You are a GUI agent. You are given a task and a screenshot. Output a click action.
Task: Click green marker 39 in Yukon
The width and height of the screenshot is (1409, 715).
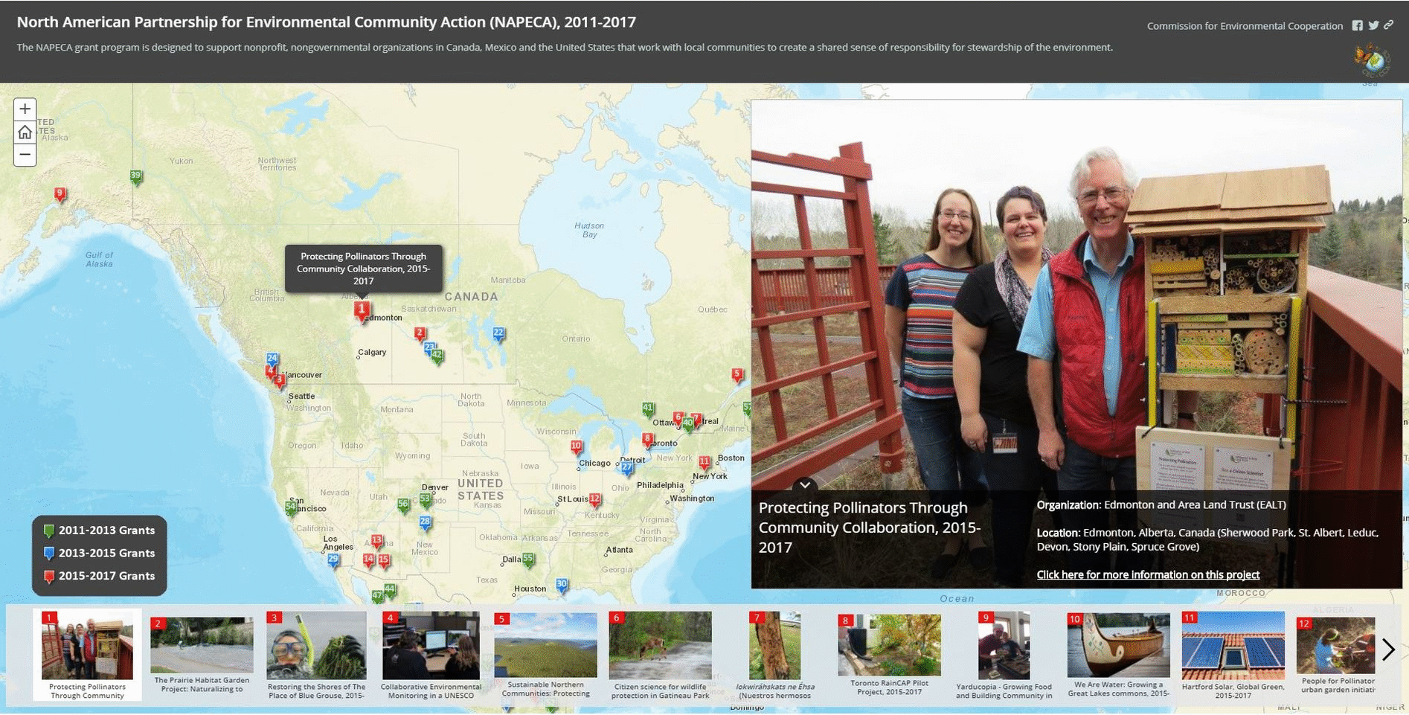pyautogui.click(x=135, y=177)
